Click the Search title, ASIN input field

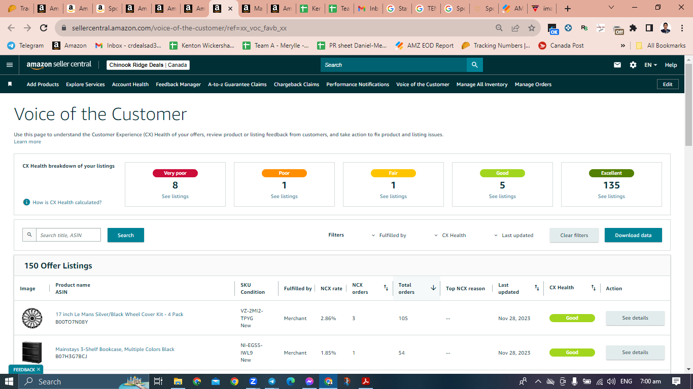click(x=68, y=235)
